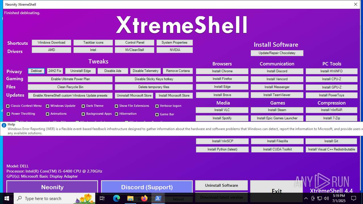Click Remove Cortana

(178, 71)
